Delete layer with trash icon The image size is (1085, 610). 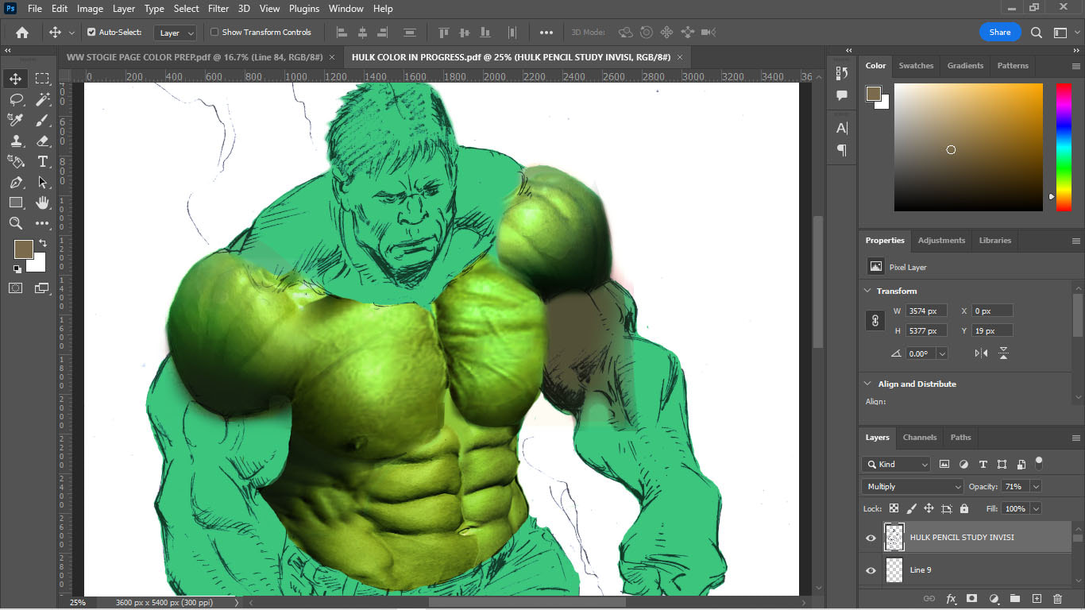coord(1057,598)
